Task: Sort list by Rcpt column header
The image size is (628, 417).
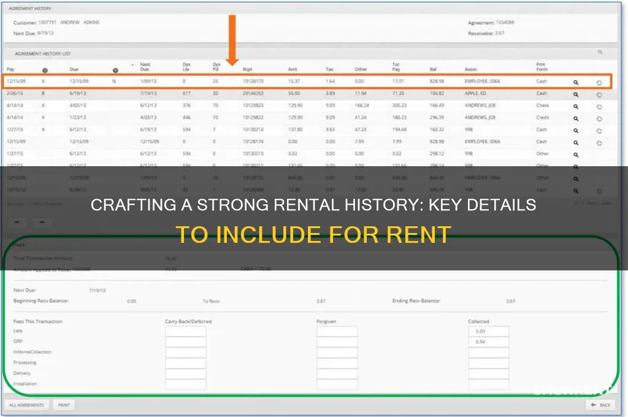Action: pyautogui.click(x=248, y=69)
